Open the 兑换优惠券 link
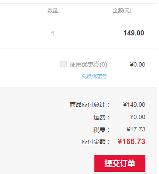The height and width of the screenshot is (174, 159). [94, 76]
